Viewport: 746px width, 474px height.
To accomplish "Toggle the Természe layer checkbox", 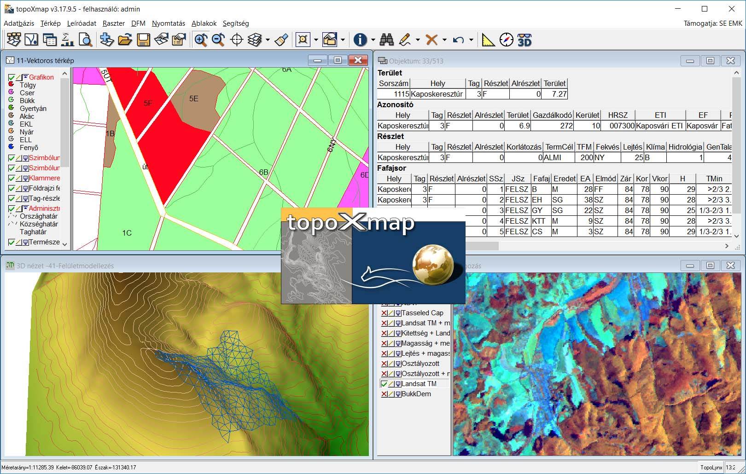I will click(12, 242).
